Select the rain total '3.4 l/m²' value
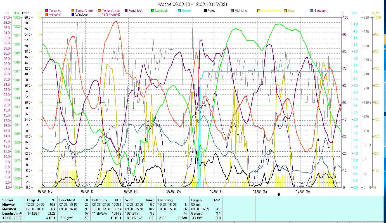This screenshot has width=386, height=223. tap(197, 218)
